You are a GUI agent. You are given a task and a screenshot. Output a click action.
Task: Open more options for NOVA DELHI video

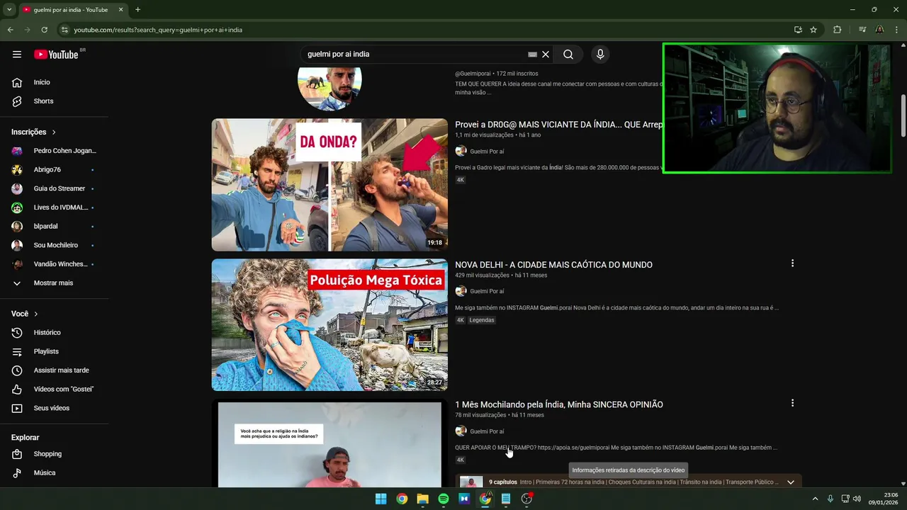coord(792,263)
